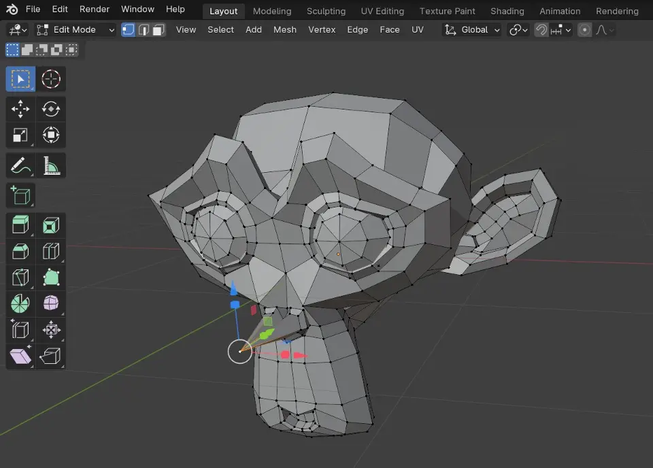Activate the Add Cube tool
The image size is (653, 468).
pos(20,196)
